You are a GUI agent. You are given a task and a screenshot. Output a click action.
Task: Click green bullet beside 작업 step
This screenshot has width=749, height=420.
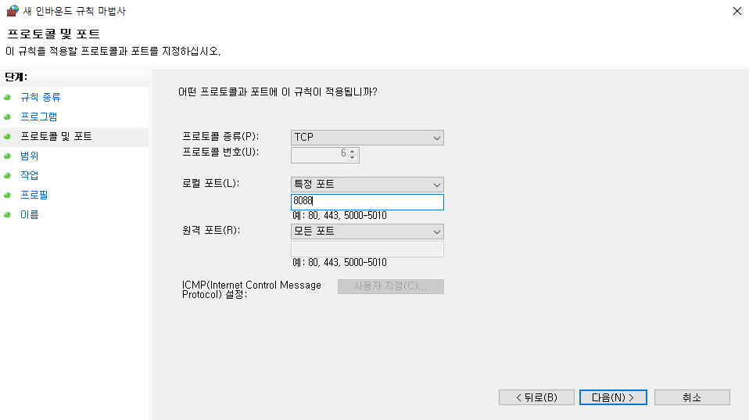[x=8, y=175]
